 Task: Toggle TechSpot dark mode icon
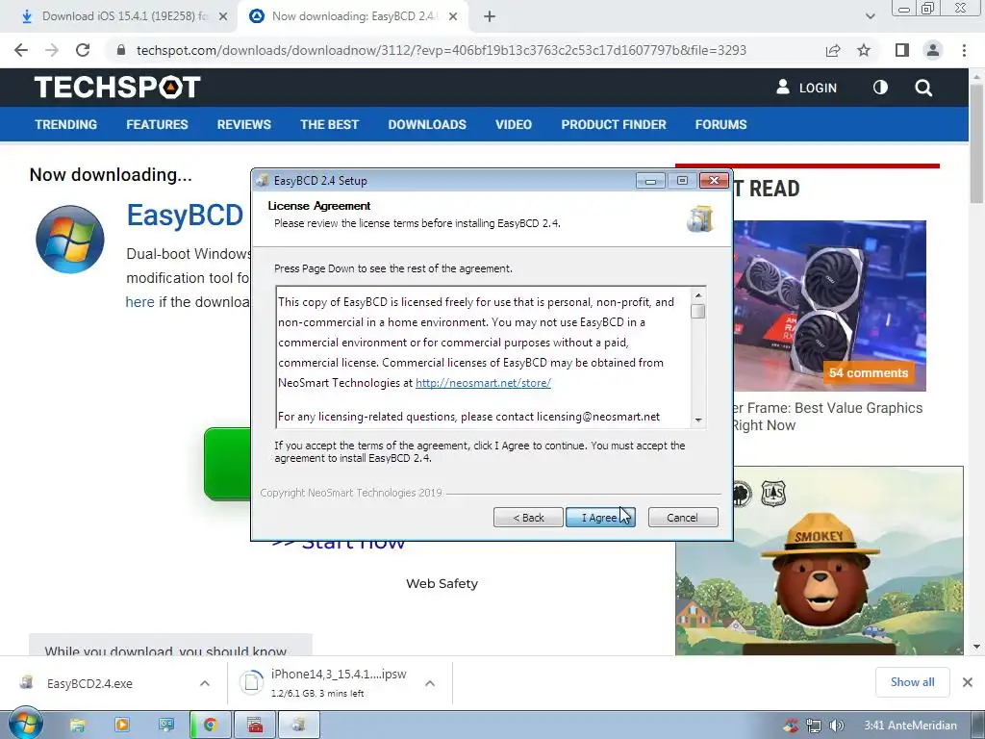(880, 88)
